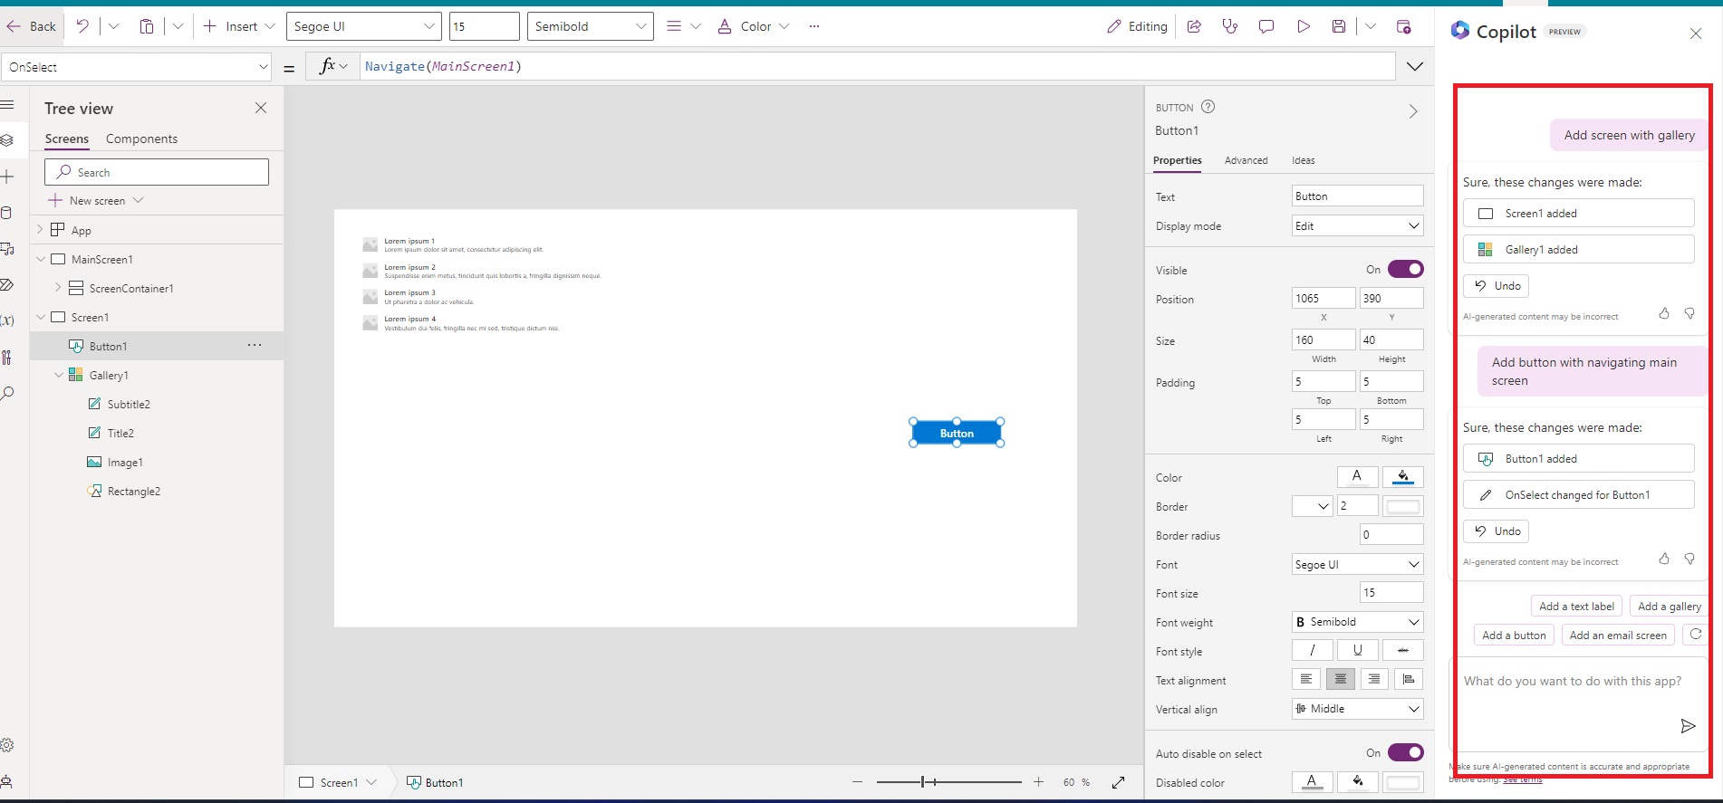
Task: Toggle the Visible switch off
Action: click(x=1405, y=270)
